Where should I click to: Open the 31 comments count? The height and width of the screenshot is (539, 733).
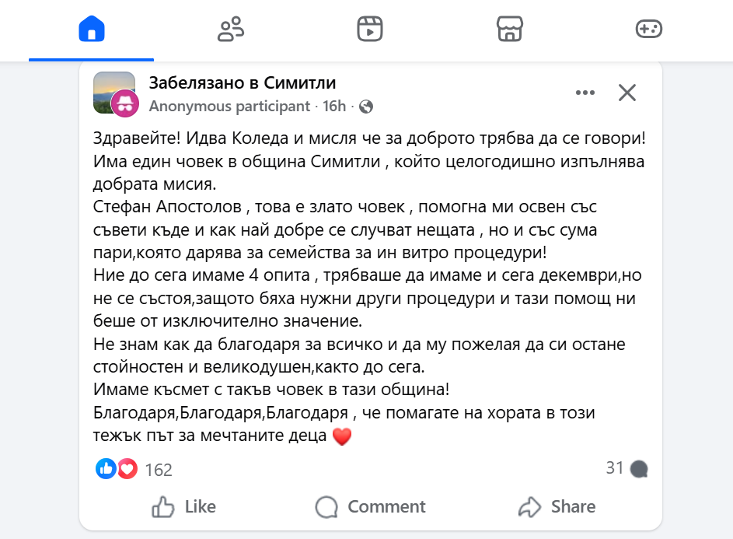tap(627, 468)
